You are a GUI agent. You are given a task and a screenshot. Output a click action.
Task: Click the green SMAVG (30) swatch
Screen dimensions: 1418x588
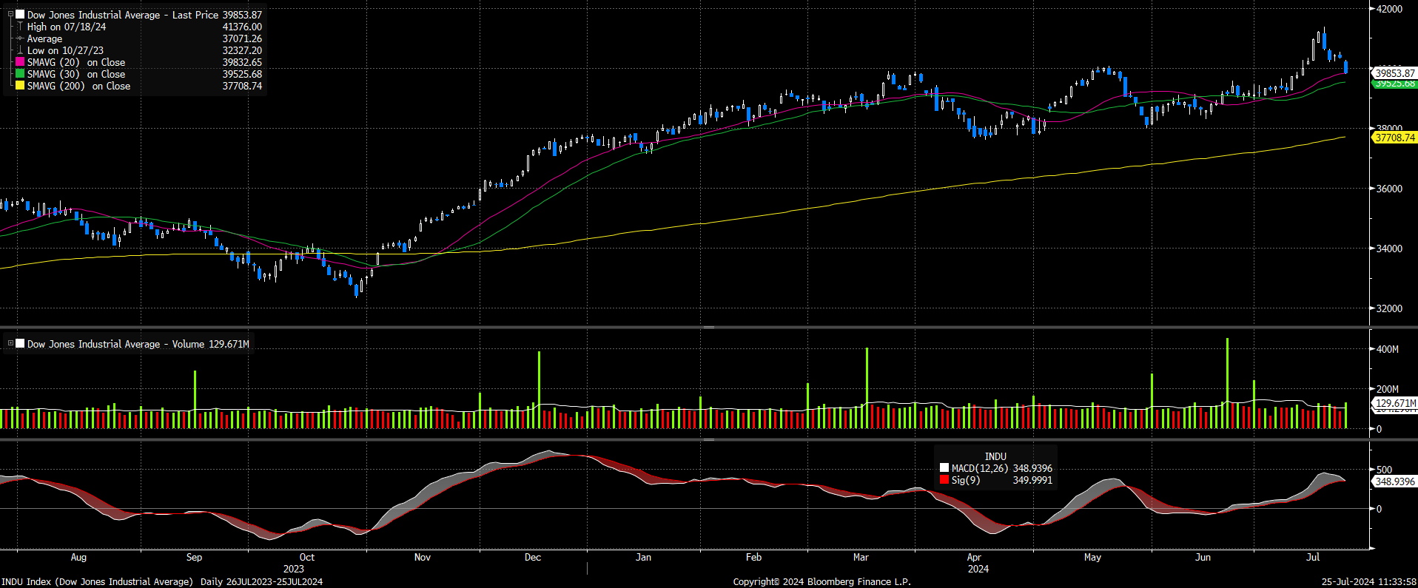pyautogui.click(x=21, y=74)
